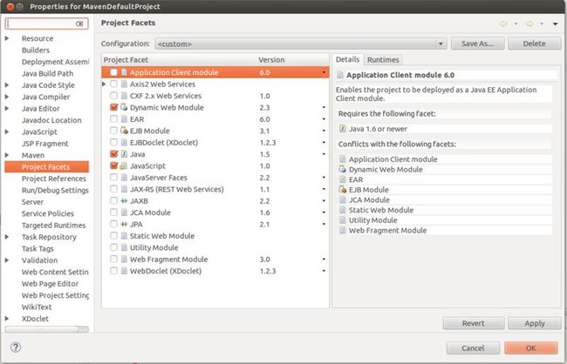Enable the Application Client module checkbox
Screen dimensions: 567x364
[x=113, y=72]
